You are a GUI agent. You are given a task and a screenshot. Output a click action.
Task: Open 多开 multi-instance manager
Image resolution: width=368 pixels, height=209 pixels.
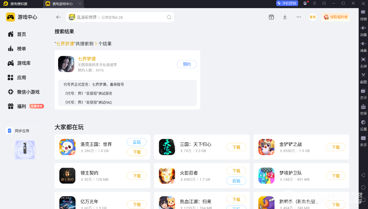point(363,94)
